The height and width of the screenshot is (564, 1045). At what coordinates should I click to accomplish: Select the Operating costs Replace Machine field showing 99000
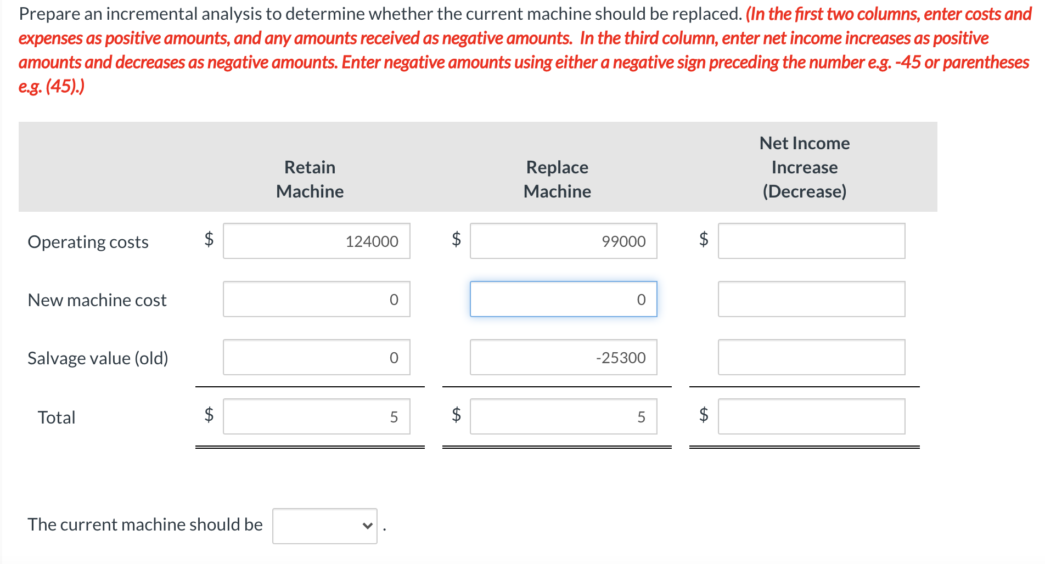pyautogui.click(x=564, y=241)
